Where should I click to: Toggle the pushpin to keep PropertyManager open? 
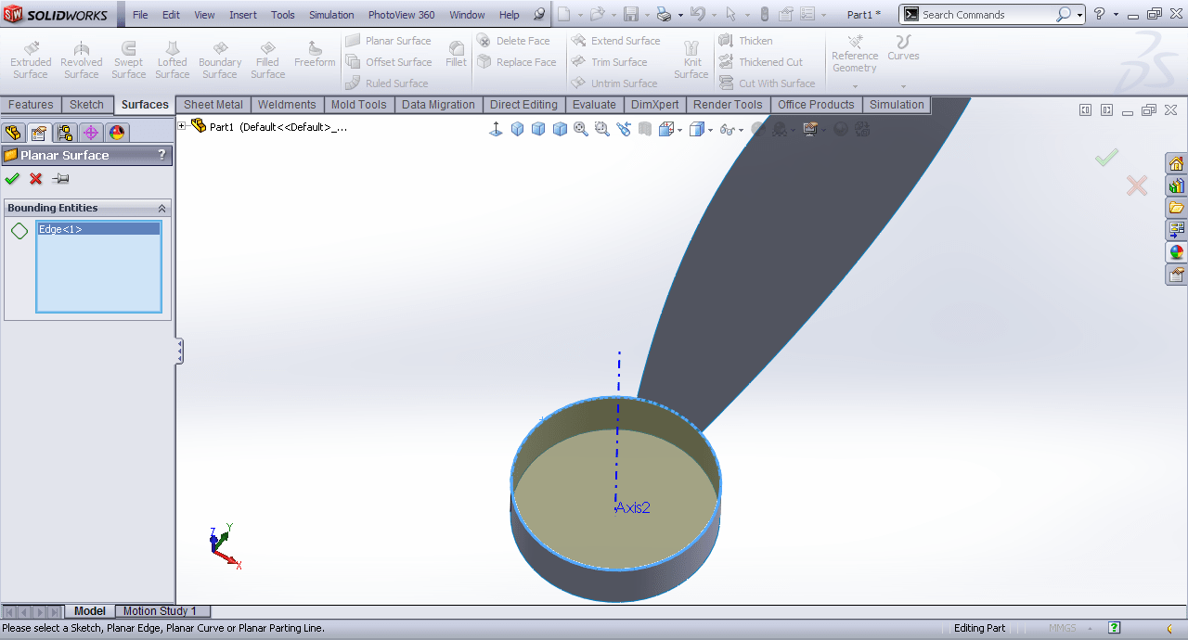tap(61, 179)
